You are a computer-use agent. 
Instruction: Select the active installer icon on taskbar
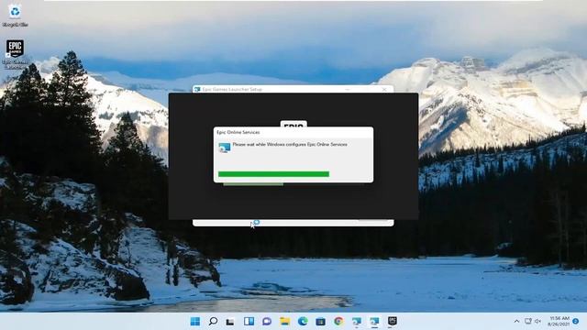tap(374, 321)
